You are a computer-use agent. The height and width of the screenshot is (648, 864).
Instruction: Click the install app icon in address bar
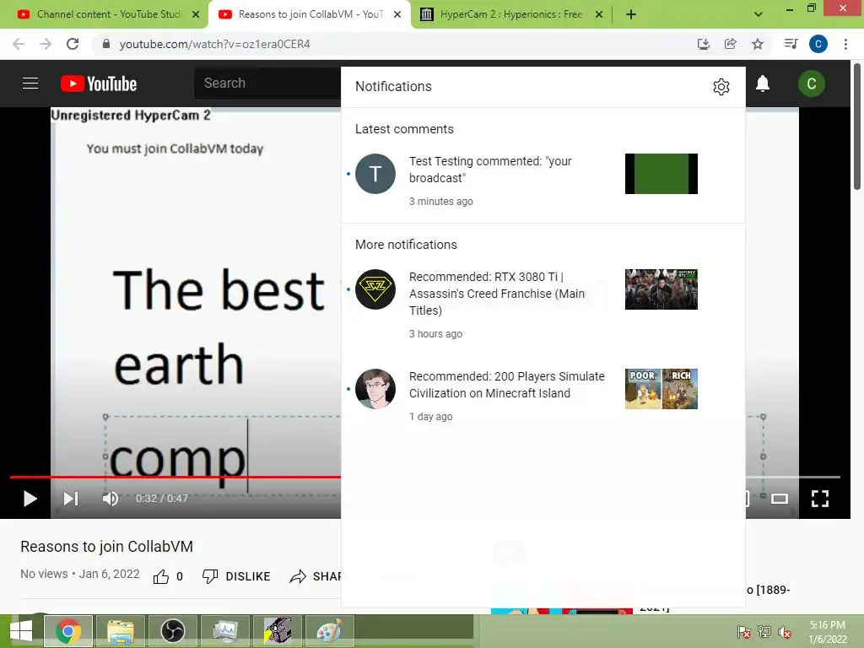click(703, 44)
